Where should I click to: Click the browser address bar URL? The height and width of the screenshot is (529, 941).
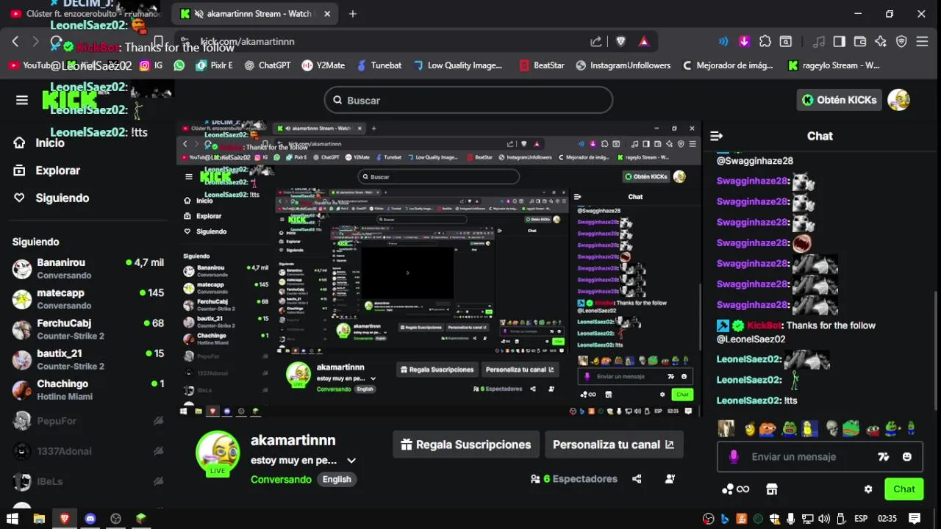pos(247,42)
